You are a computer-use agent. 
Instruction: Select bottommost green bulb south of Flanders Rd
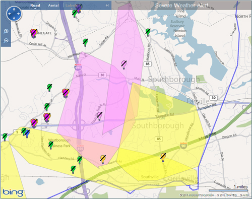73,169
